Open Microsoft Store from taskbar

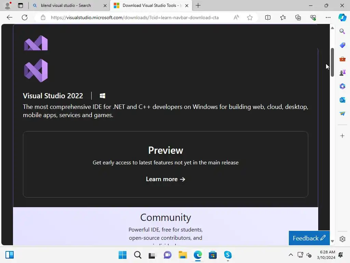(213, 255)
